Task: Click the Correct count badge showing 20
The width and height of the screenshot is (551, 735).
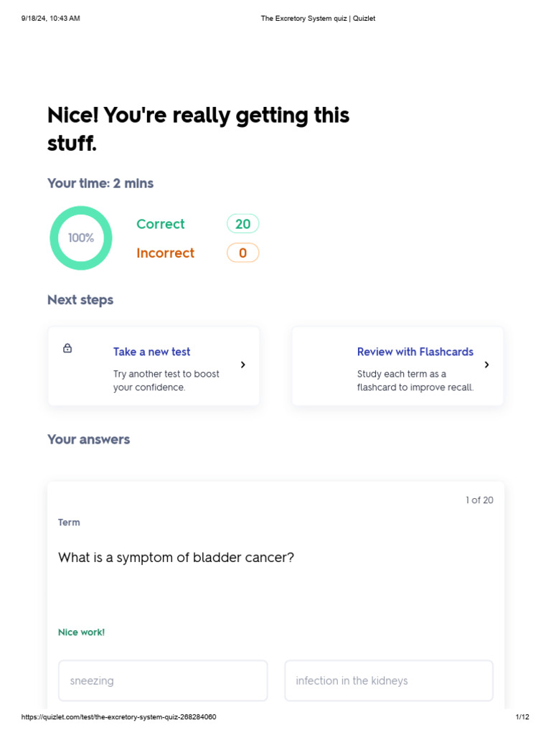Action: point(242,224)
